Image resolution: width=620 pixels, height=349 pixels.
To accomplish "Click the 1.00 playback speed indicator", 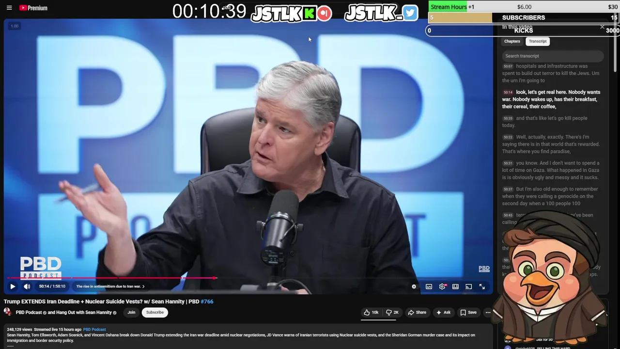I will click(x=15, y=26).
